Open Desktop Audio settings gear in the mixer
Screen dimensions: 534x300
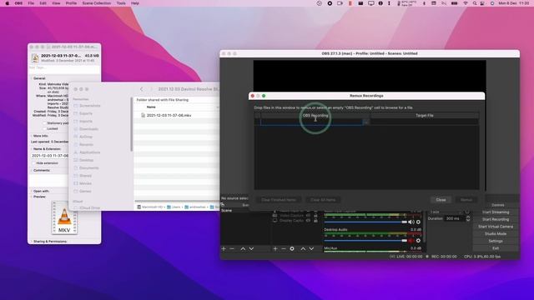(x=418, y=241)
